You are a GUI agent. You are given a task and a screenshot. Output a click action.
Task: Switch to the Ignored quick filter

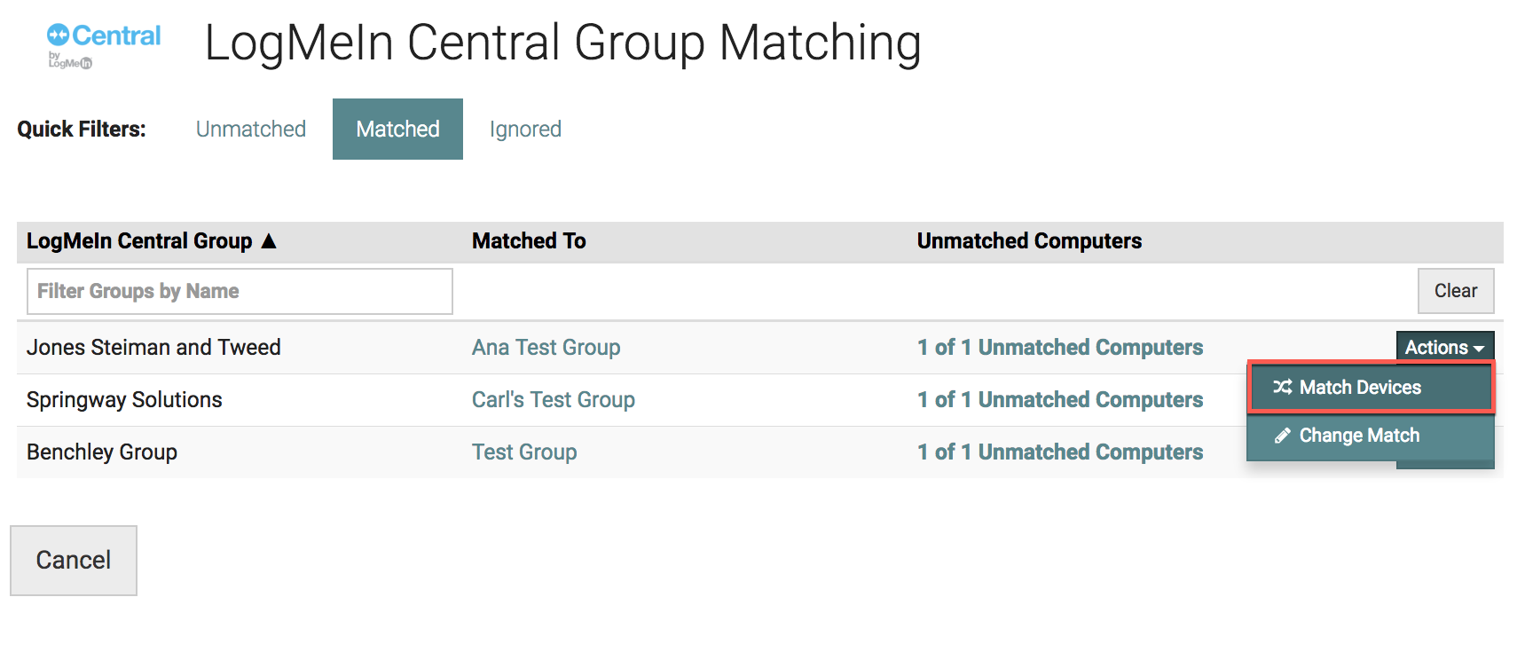524,129
